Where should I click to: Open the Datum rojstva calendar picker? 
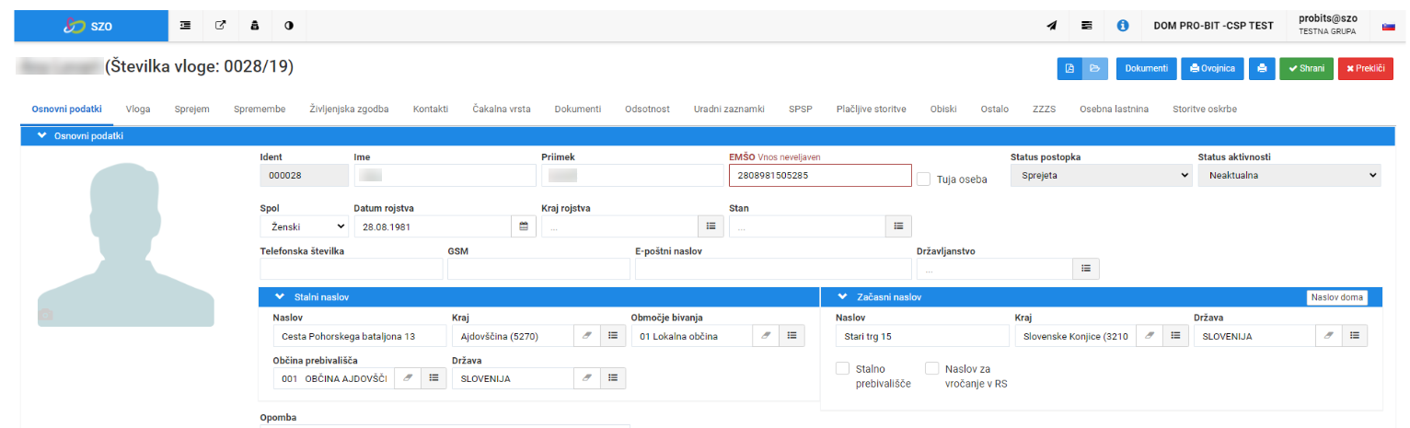click(524, 226)
